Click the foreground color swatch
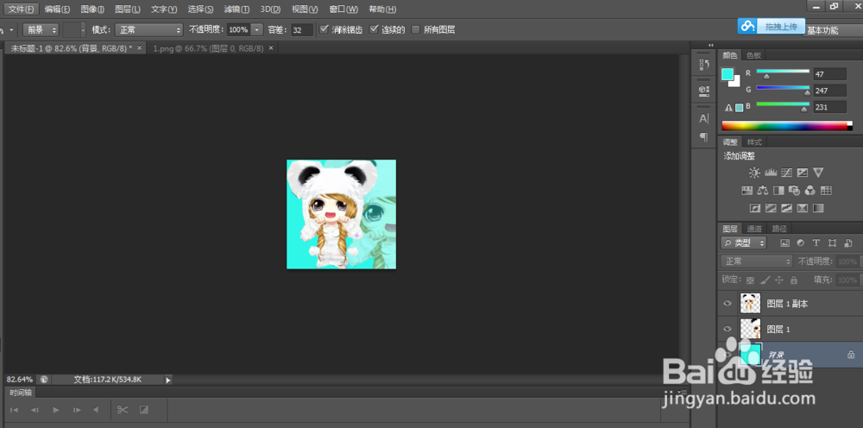The image size is (863, 428). (x=728, y=73)
